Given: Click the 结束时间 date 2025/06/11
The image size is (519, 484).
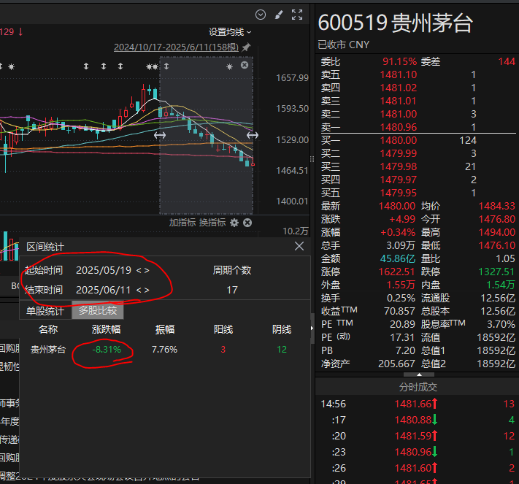Looking at the screenshot, I should pyautogui.click(x=104, y=291).
